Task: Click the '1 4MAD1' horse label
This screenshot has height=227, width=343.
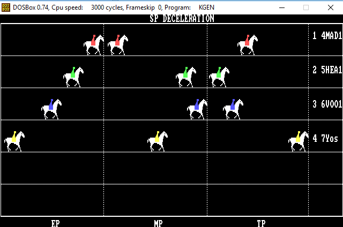Action: click(327, 35)
